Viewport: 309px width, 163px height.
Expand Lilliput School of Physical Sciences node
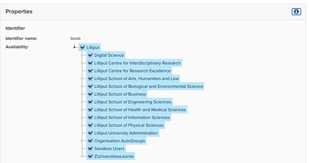coord(82,125)
